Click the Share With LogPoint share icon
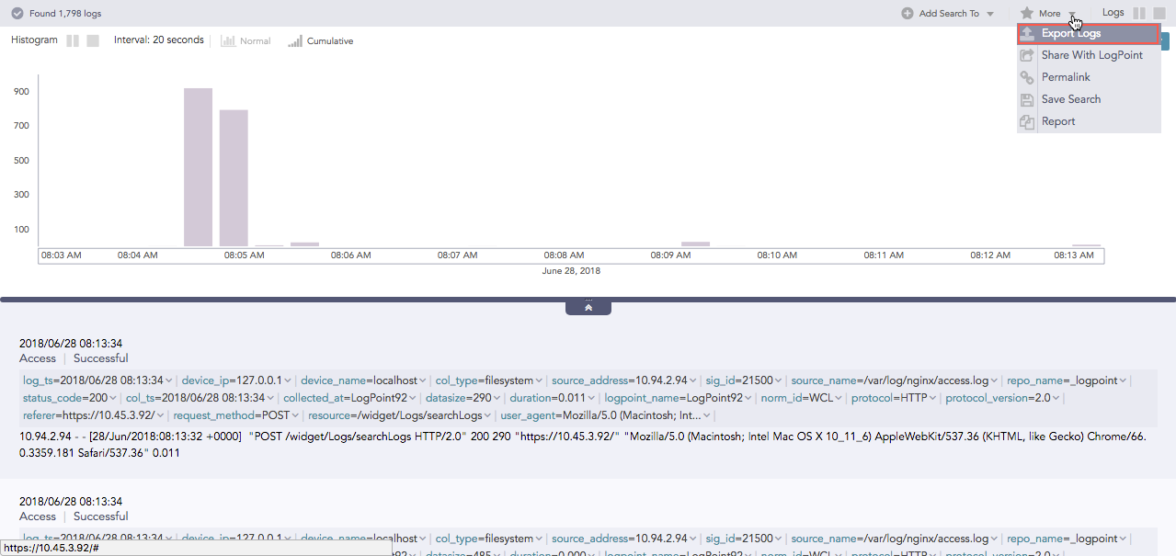The width and height of the screenshot is (1176, 556). pyautogui.click(x=1026, y=55)
